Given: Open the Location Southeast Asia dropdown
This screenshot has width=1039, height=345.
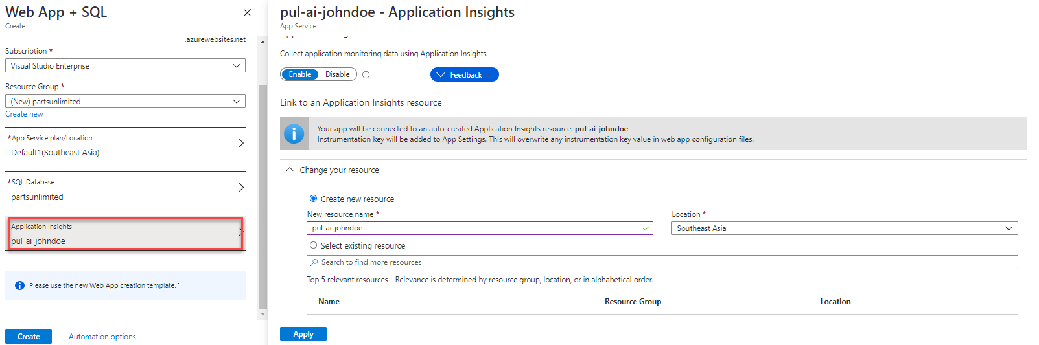Looking at the screenshot, I should pos(845,228).
